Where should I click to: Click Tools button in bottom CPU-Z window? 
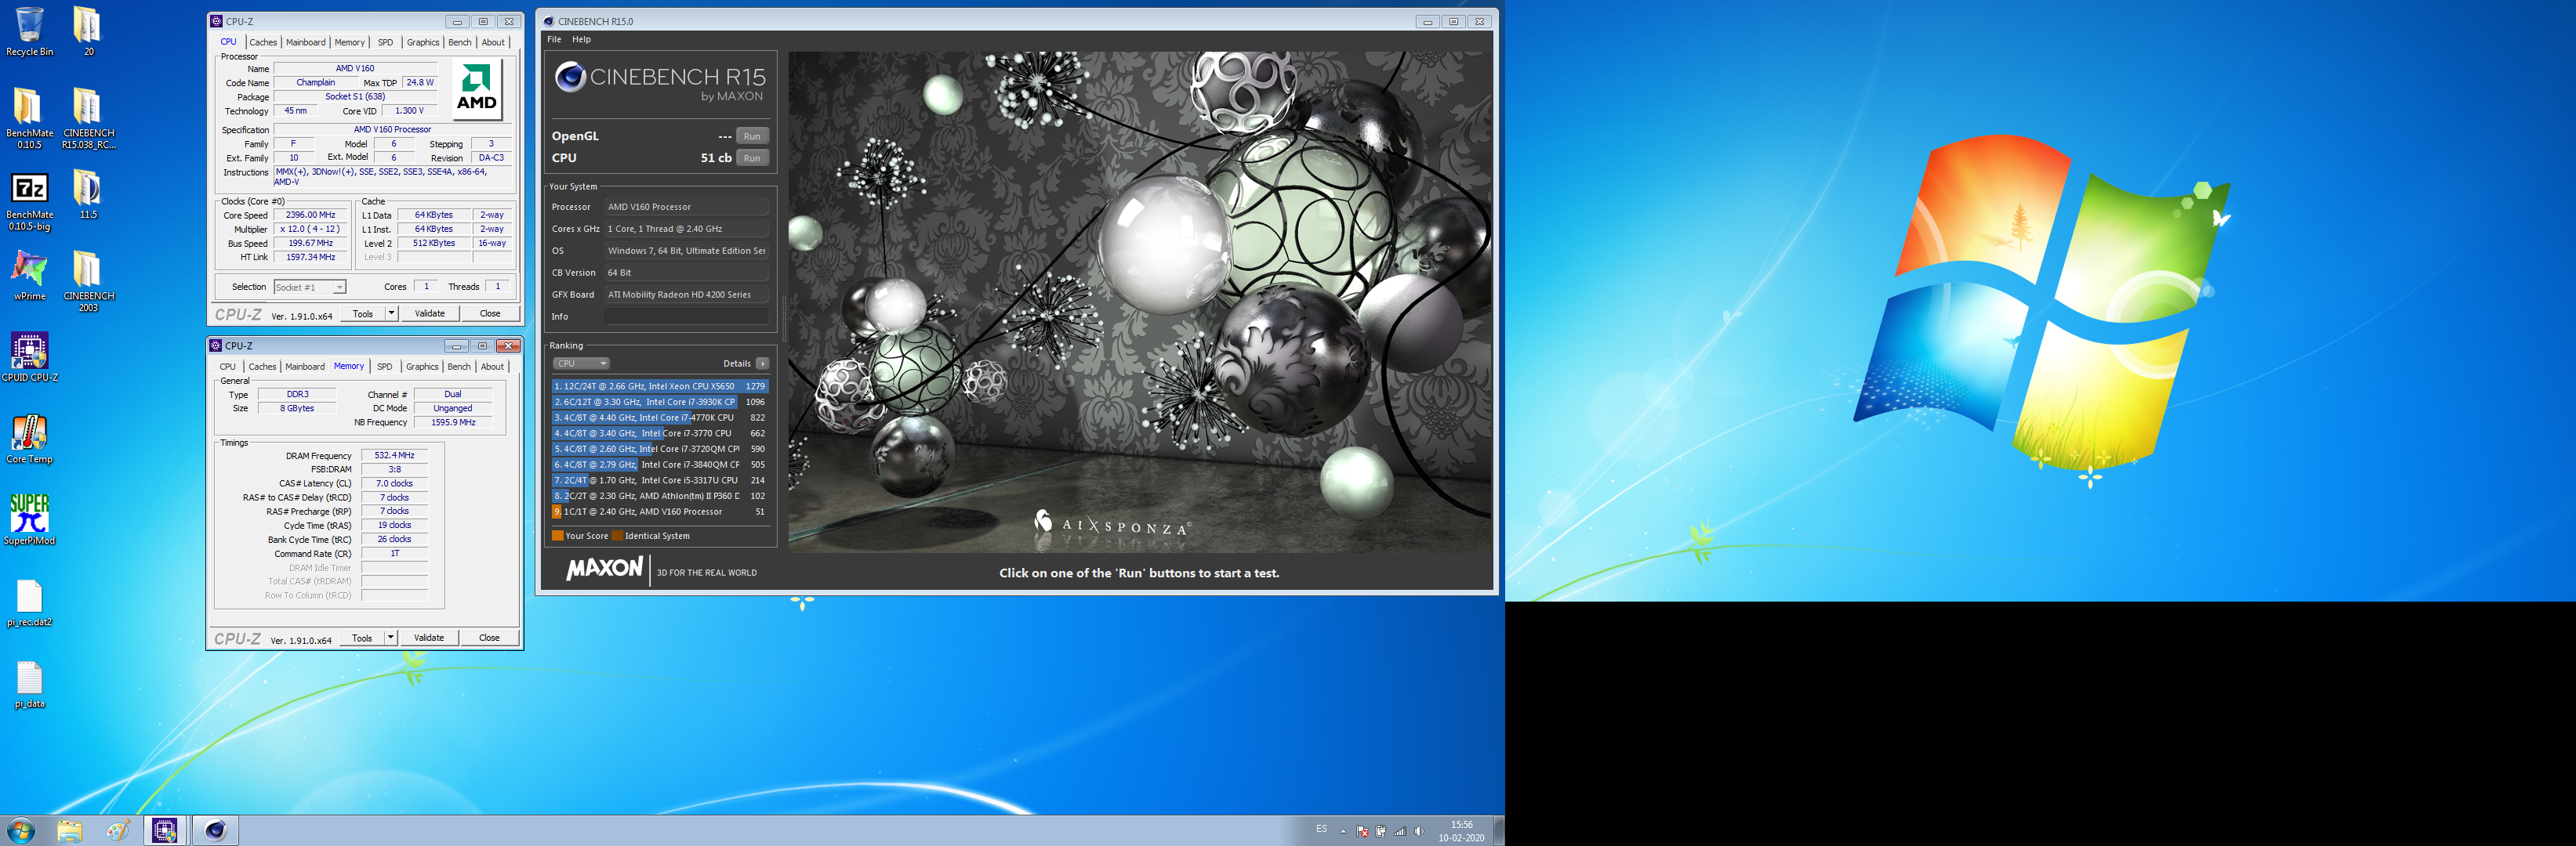tap(362, 638)
